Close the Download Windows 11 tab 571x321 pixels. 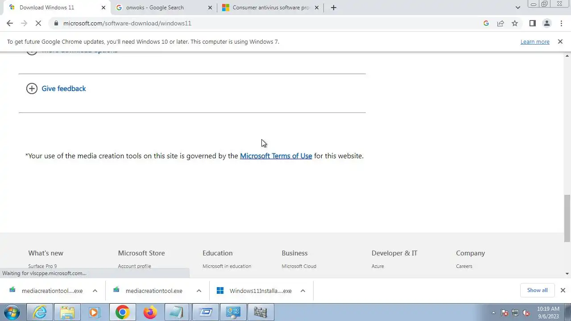103,8
